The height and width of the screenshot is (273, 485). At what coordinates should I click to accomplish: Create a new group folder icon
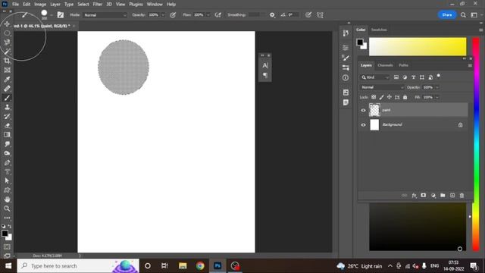point(443,196)
